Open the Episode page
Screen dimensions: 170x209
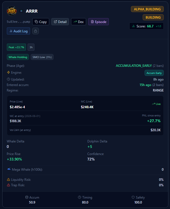pyautogui.click(x=99, y=22)
